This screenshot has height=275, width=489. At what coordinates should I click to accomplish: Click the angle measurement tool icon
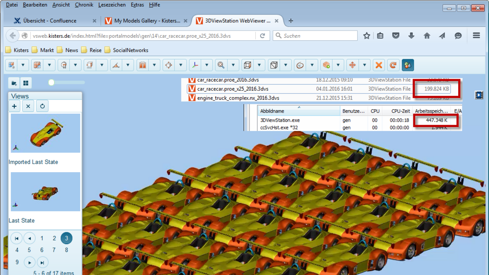click(x=116, y=65)
